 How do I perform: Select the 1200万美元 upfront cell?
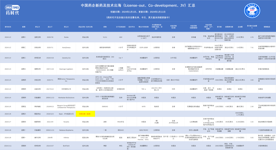(x=219, y=106)
